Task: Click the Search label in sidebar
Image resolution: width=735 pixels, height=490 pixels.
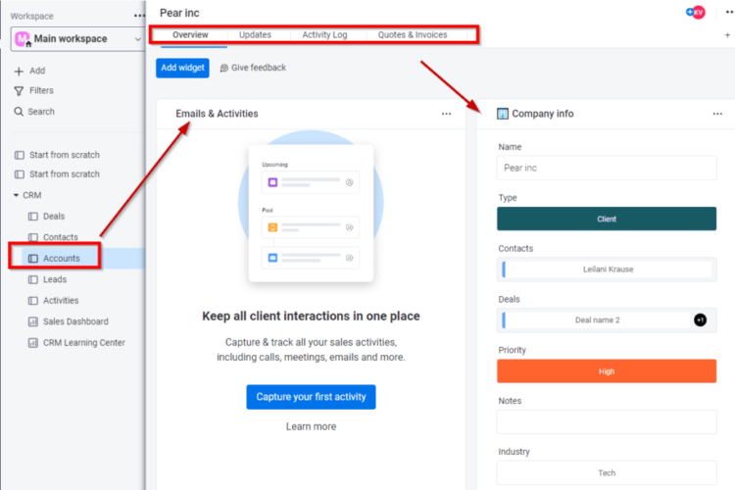Action: pyautogui.click(x=41, y=112)
